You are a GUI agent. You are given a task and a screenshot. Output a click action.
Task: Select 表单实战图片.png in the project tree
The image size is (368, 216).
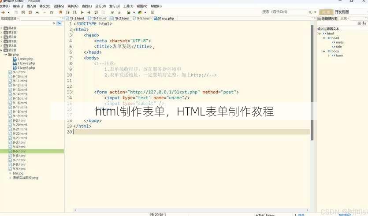click(x=23, y=178)
